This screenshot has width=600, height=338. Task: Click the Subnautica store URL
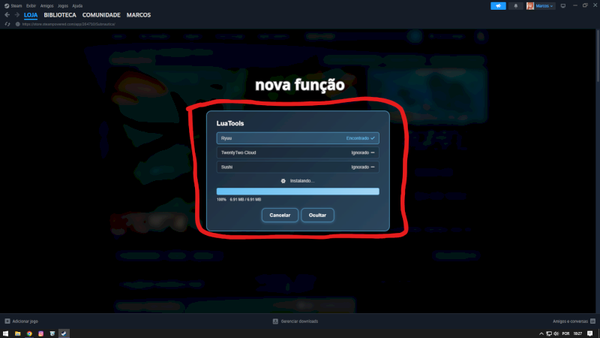(68, 24)
